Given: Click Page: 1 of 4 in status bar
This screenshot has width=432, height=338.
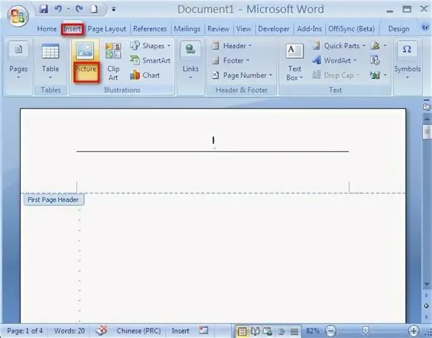Looking at the screenshot, I should [x=25, y=331].
